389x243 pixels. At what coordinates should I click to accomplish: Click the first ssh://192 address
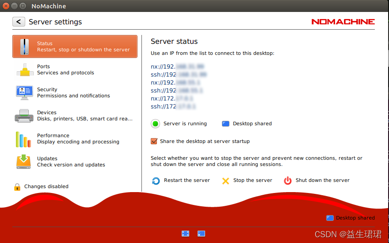click(x=179, y=74)
